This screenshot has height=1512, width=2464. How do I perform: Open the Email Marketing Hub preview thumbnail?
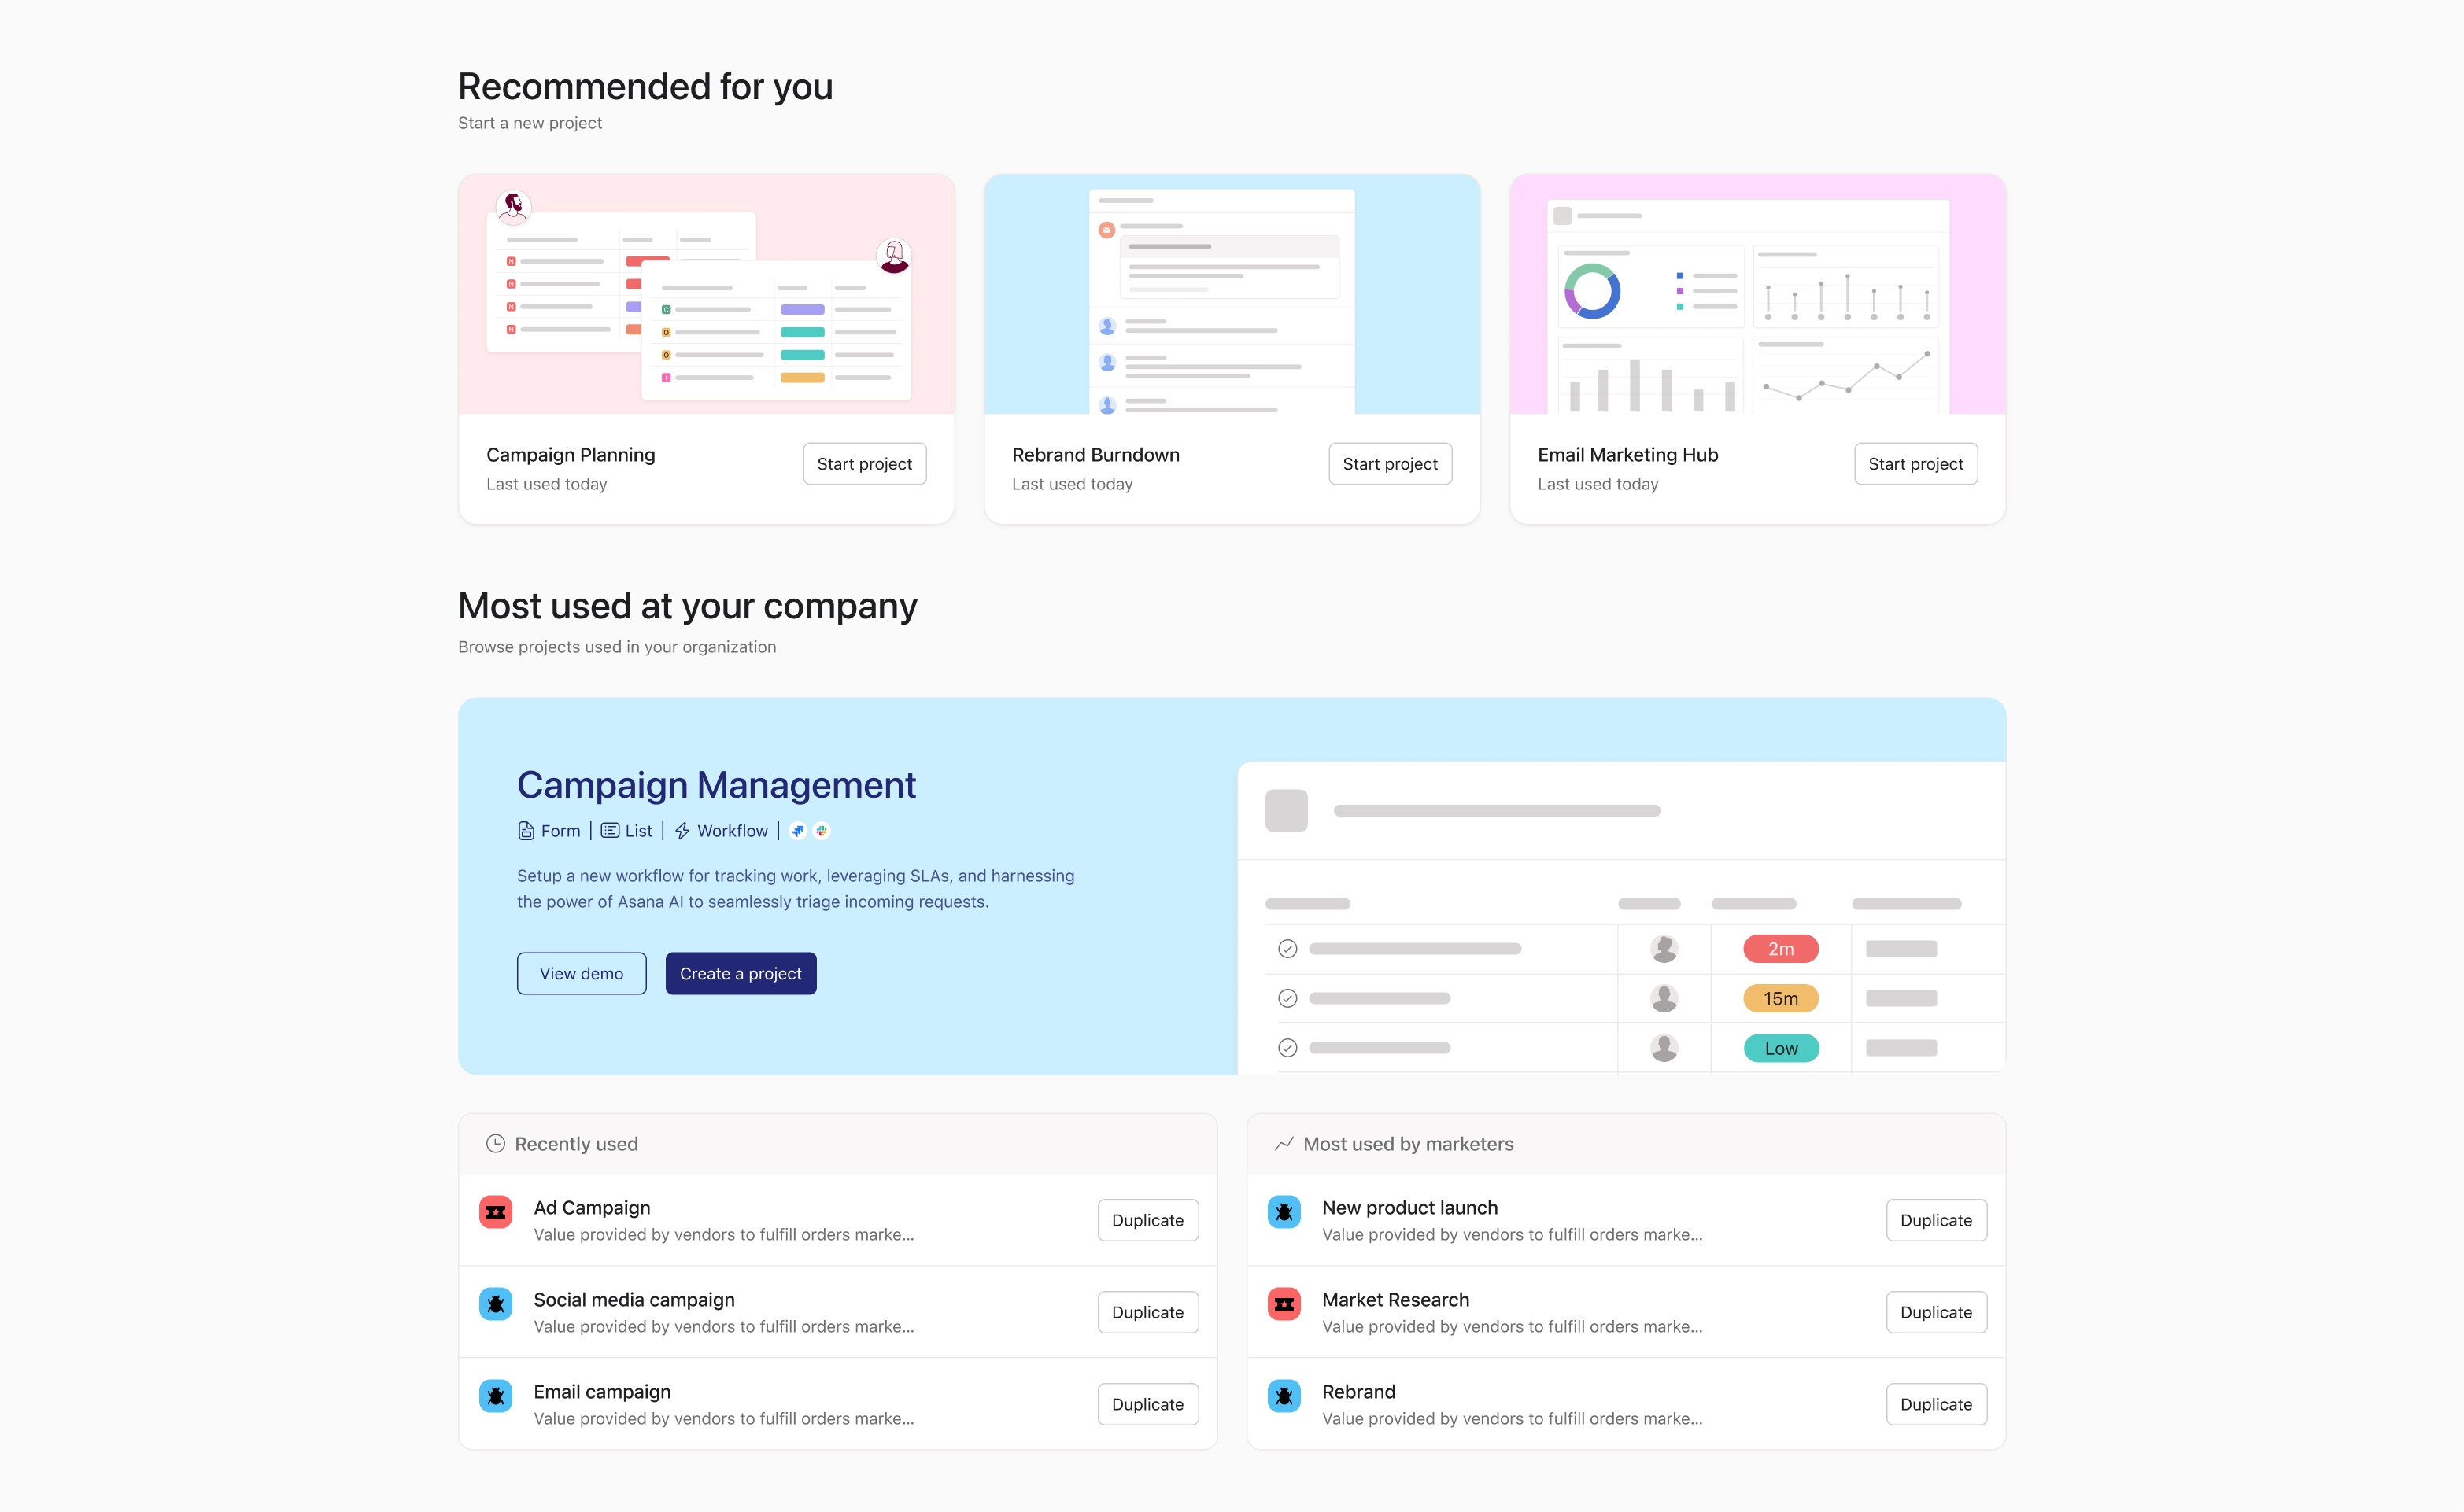[x=1757, y=294]
